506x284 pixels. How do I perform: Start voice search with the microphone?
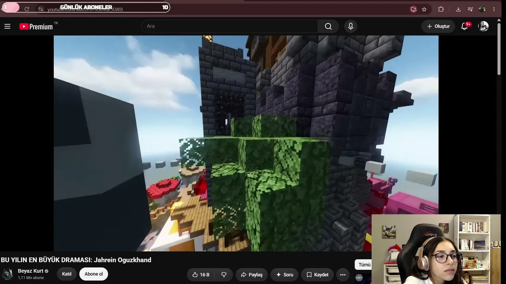pos(351,26)
